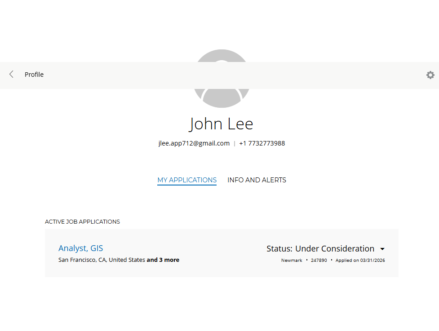
Task: Click the gray Profile header bar
Action: [225, 75]
